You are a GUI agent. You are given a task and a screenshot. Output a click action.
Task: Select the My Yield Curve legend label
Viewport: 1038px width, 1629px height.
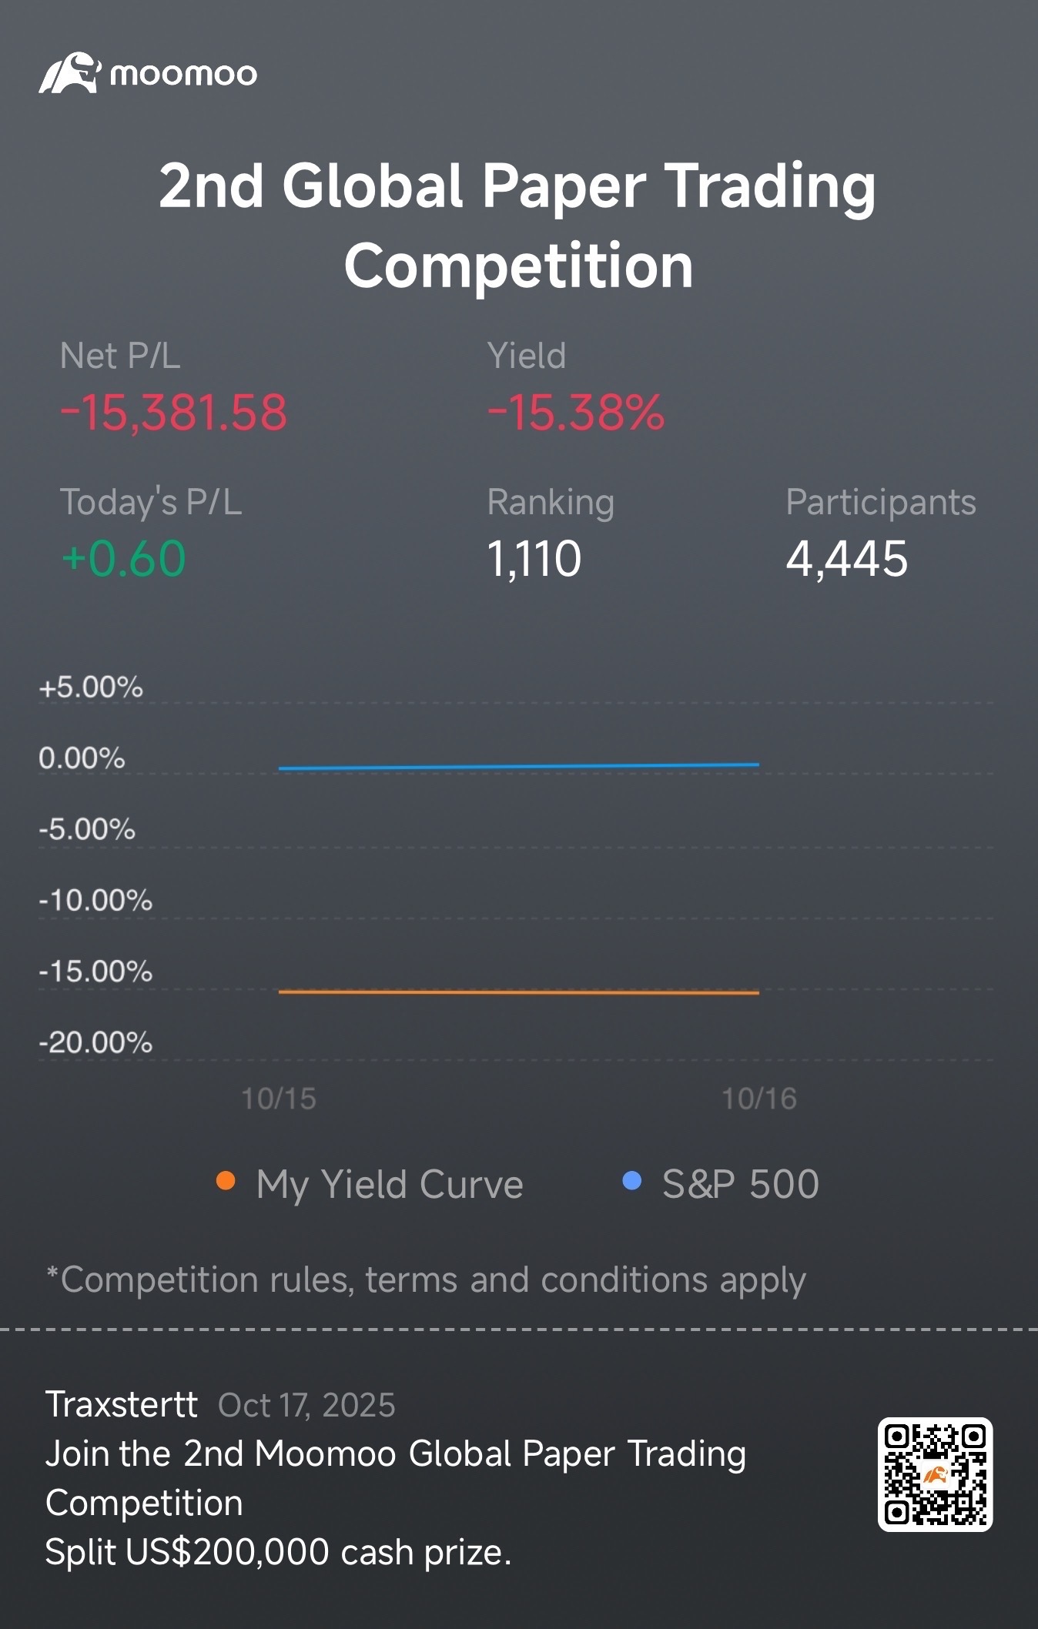pos(390,1184)
